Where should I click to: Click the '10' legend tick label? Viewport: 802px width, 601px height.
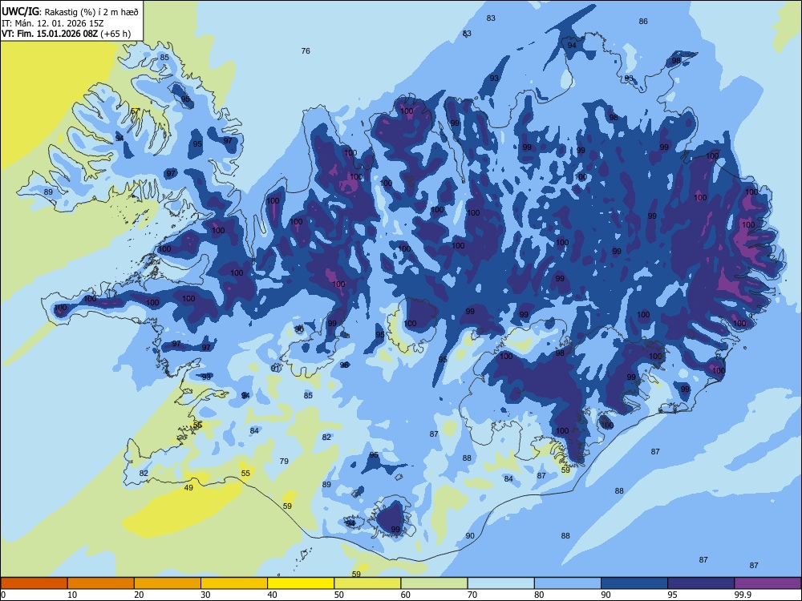click(72, 595)
